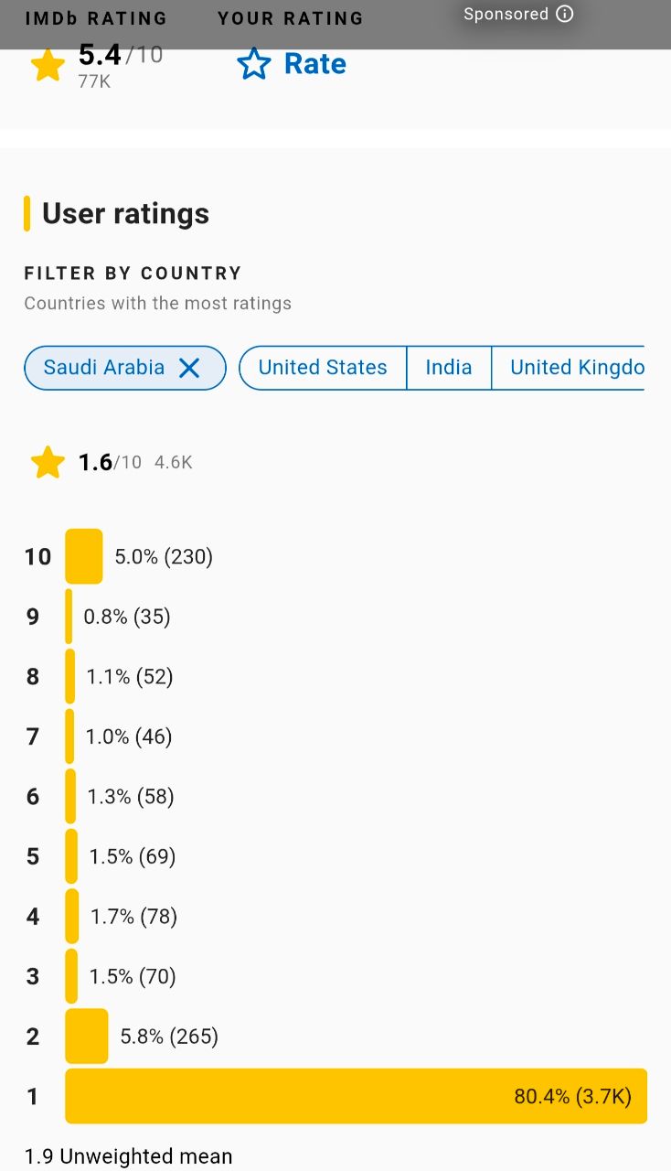Click the 80.4% (3.7K) label
Screen dimensions: 671x1171
pos(572,1096)
